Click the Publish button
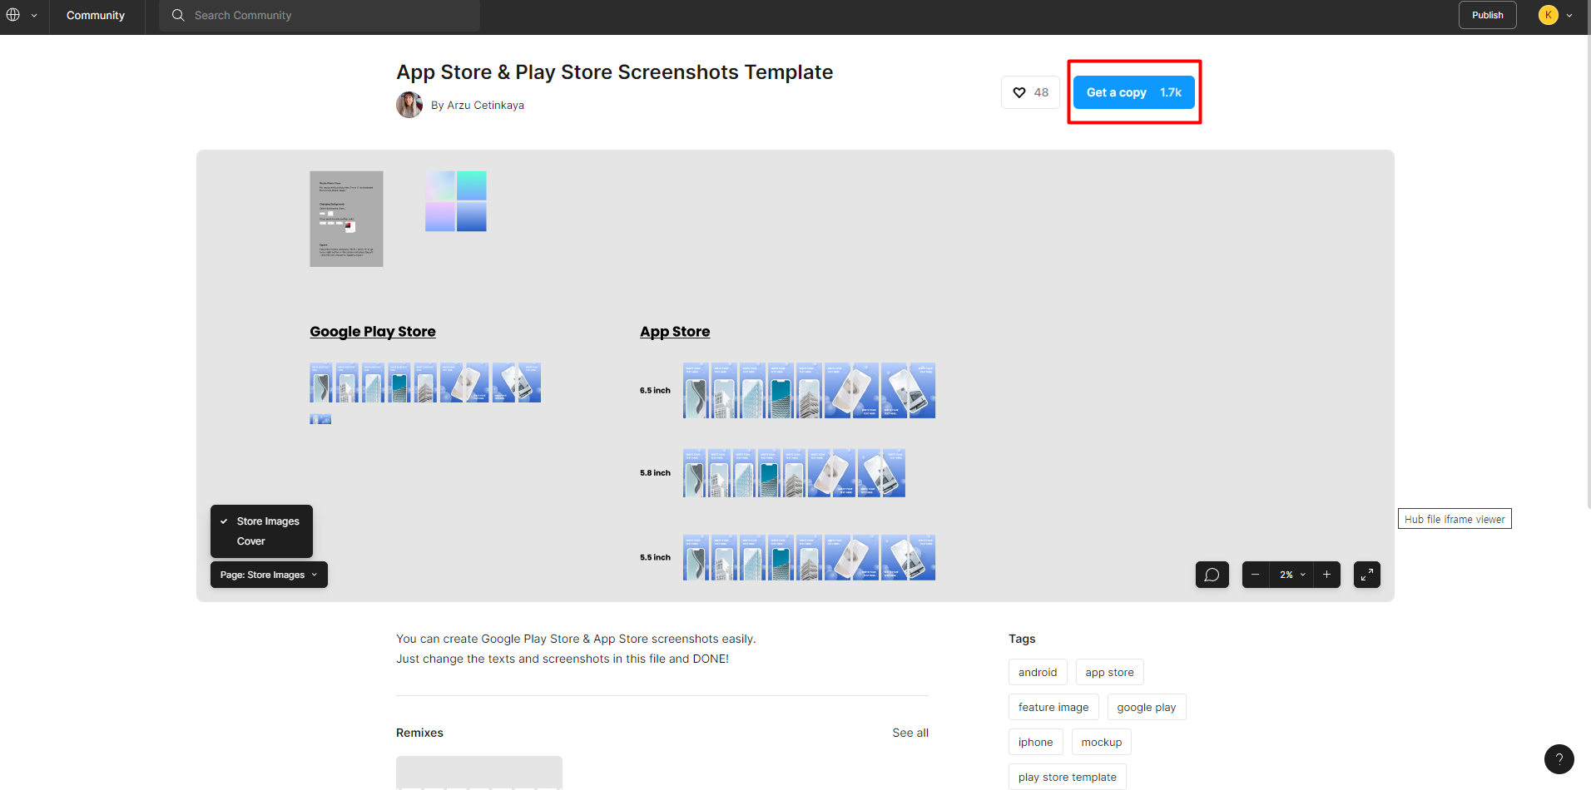 click(1487, 15)
